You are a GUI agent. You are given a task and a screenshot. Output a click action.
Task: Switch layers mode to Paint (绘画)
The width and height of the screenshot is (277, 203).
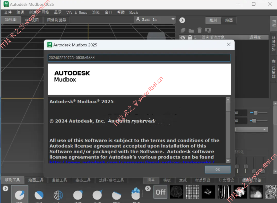(x=229, y=20)
